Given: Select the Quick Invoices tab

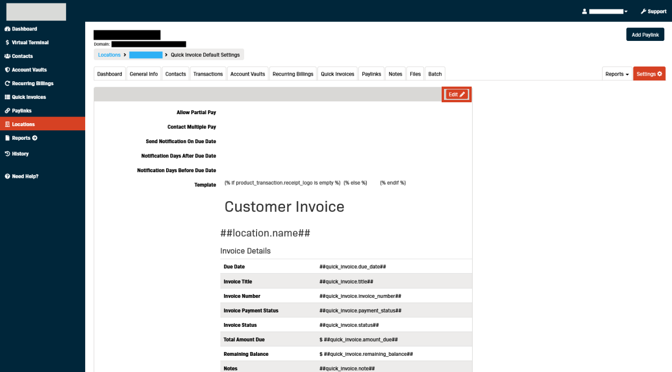Looking at the screenshot, I should pyautogui.click(x=337, y=74).
